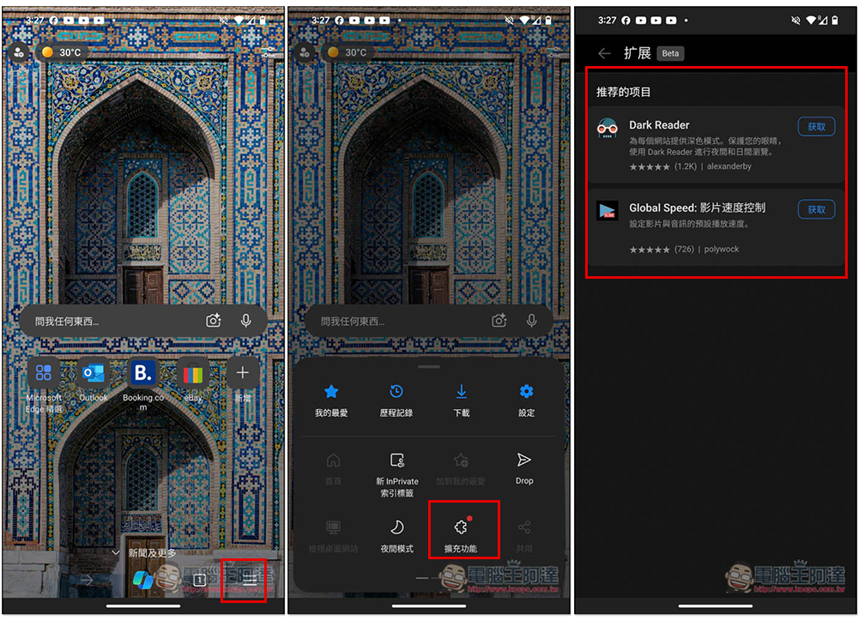This screenshot has height=621, width=858.
Task: Tap the 推荐的项目 section heading
Action: coord(623,92)
